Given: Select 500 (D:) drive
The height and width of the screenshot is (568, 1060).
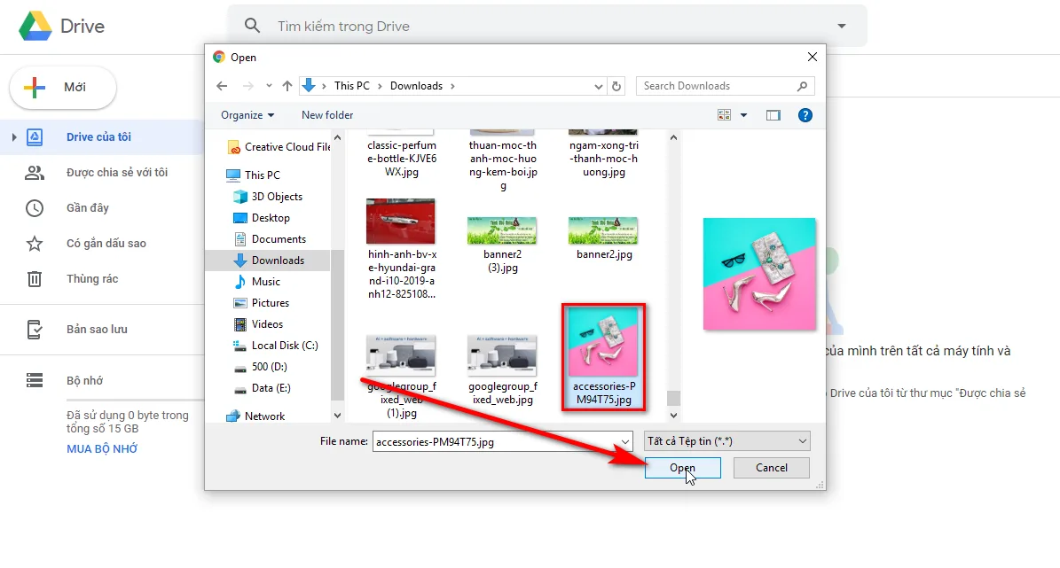Looking at the screenshot, I should click(261, 367).
